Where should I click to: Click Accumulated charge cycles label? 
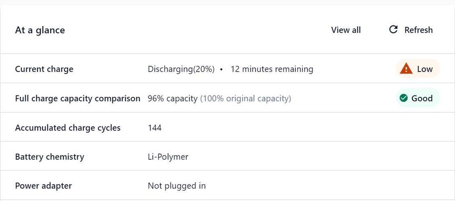68,128
